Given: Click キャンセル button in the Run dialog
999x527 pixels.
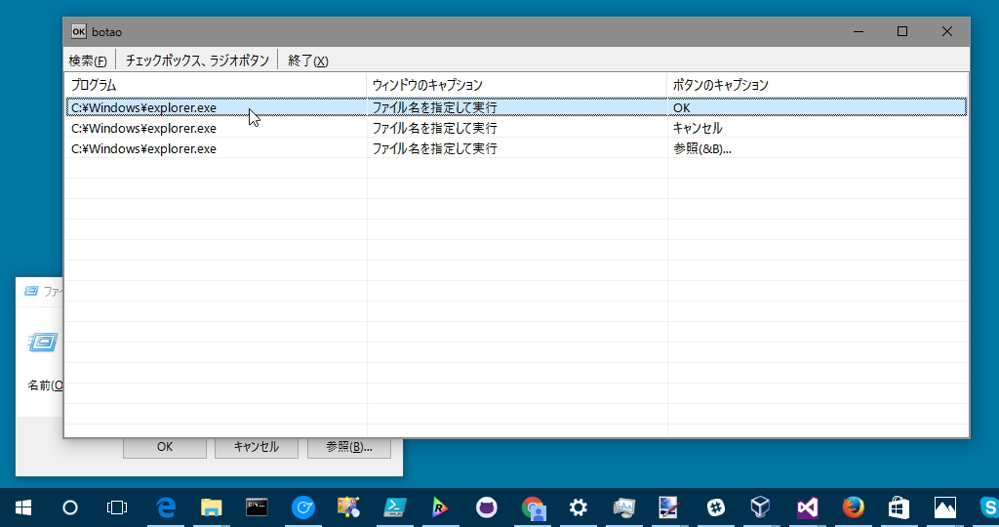Looking at the screenshot, I should click(257, 447).
